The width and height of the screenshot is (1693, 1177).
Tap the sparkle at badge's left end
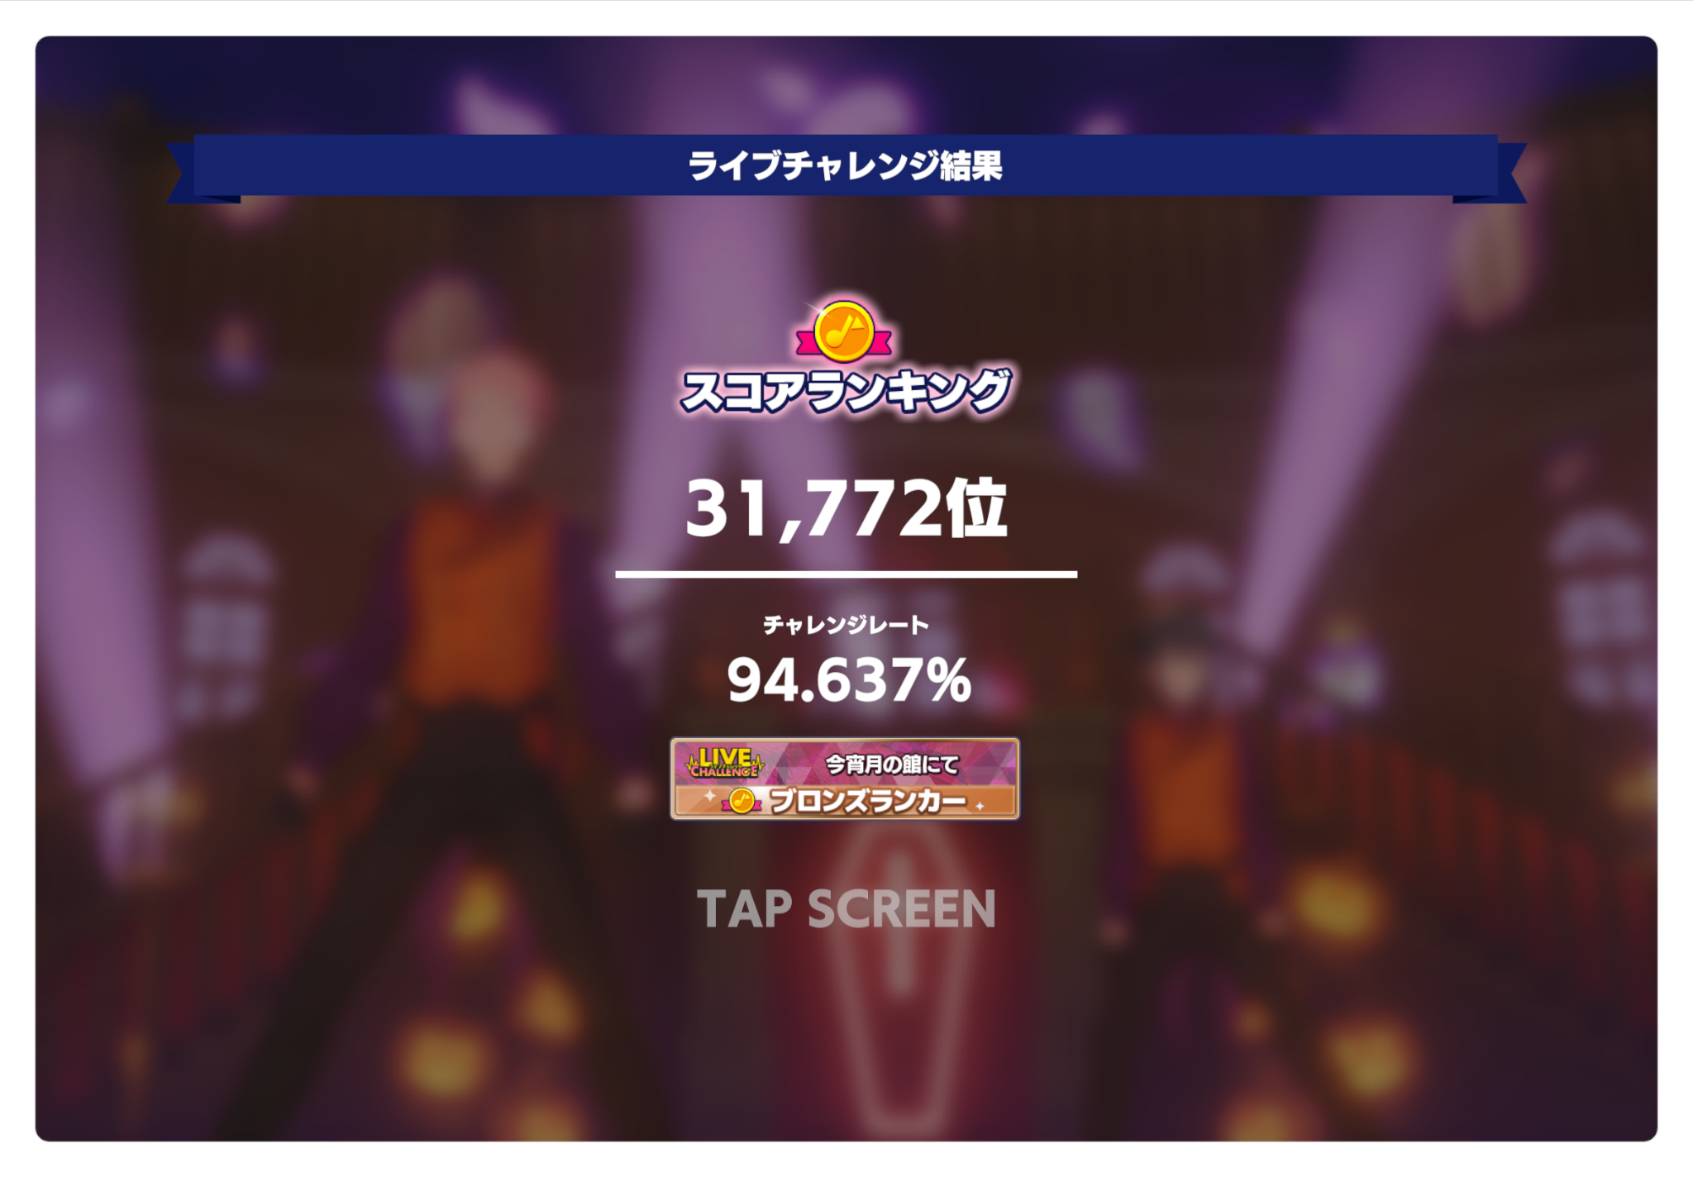click(709, 795)
